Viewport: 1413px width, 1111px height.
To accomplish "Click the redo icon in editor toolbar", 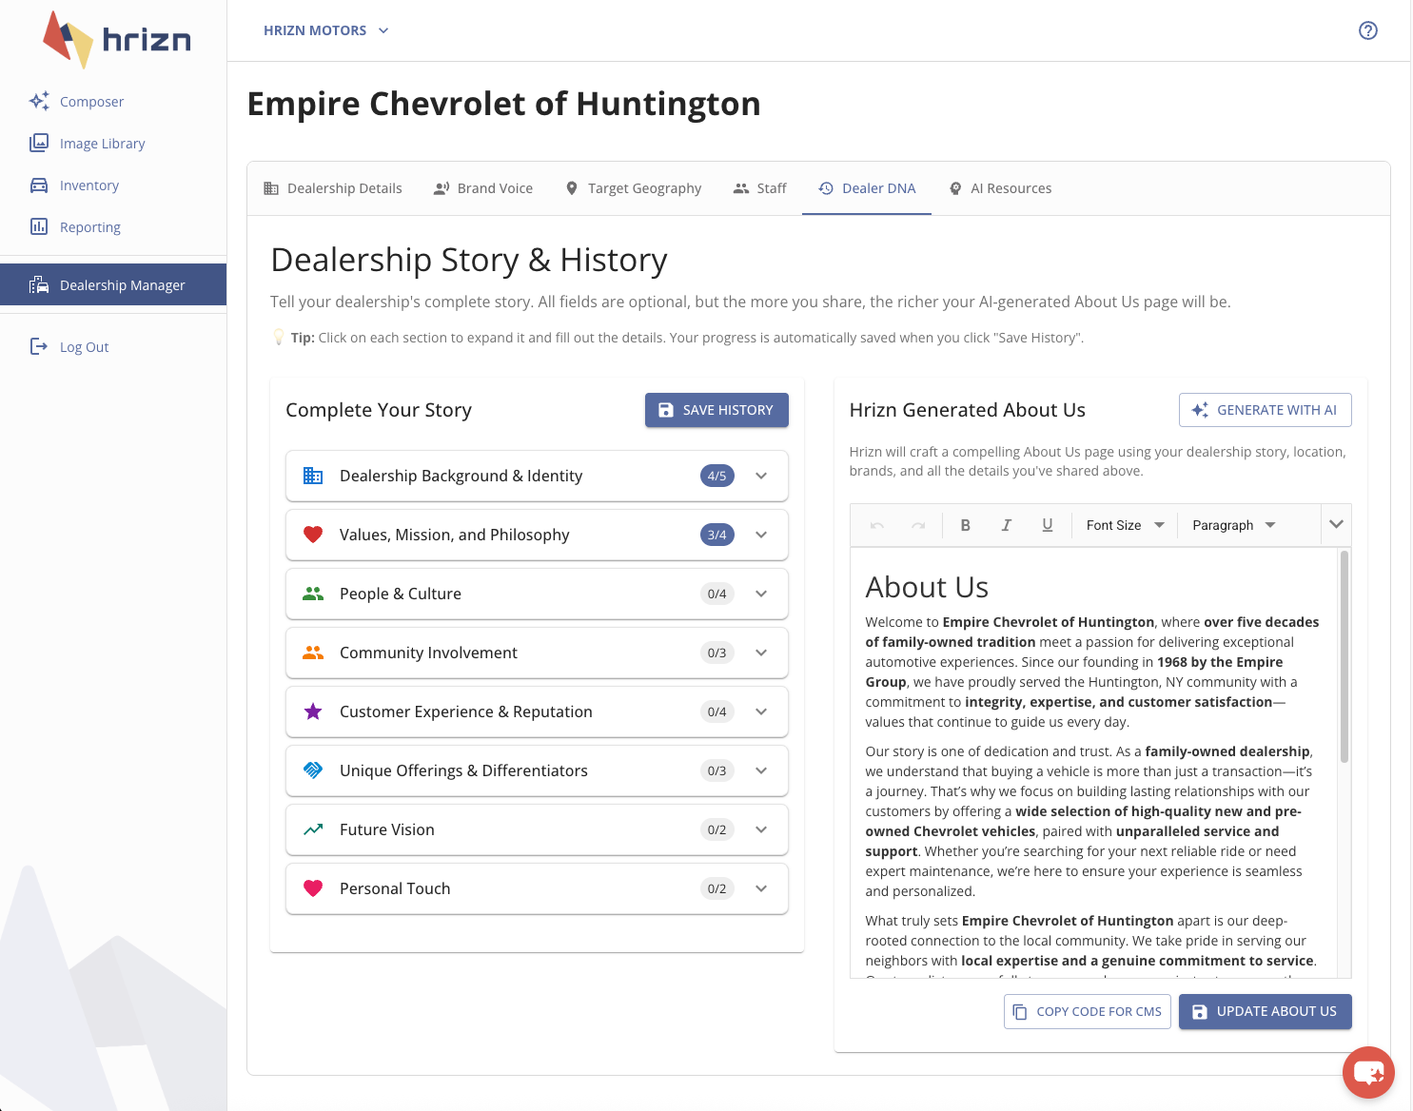I will (918, 525).
